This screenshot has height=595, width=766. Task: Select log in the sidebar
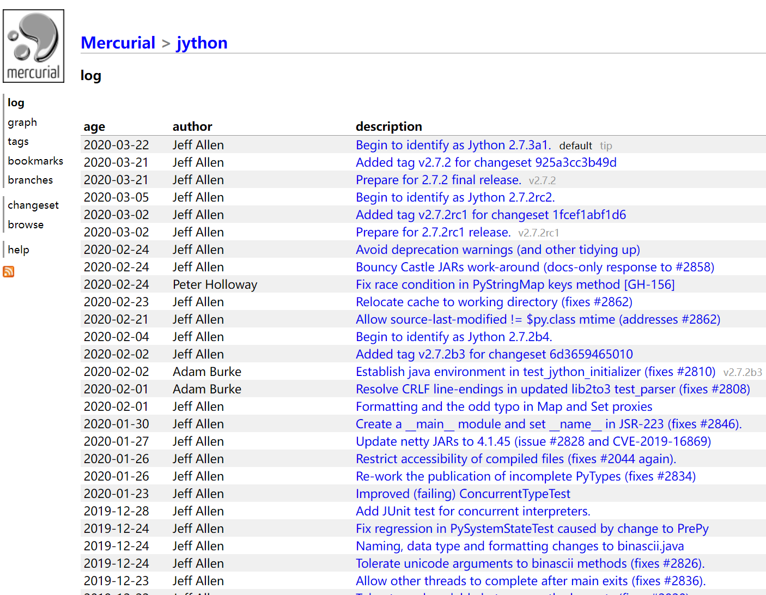coord(16,102)
